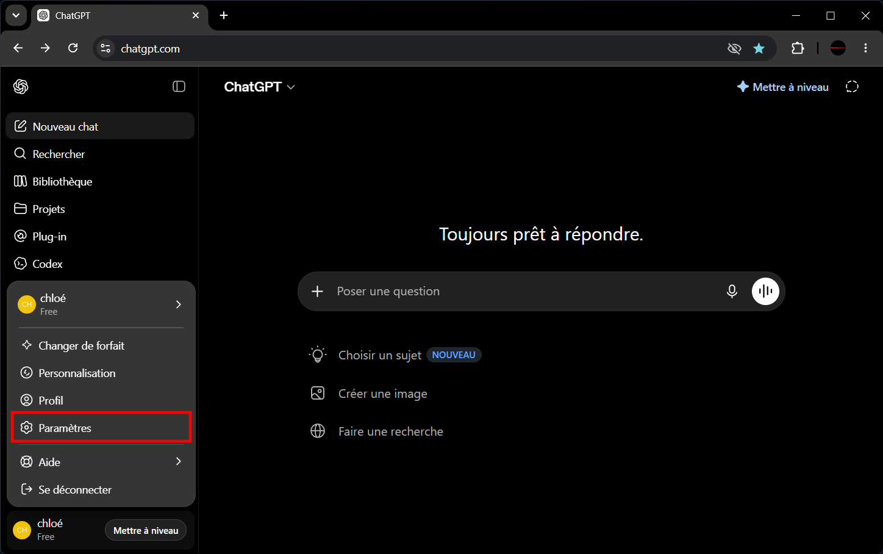Click the image icon beside Créer une image
Screen dimensions: 883x554
point(318,393)
